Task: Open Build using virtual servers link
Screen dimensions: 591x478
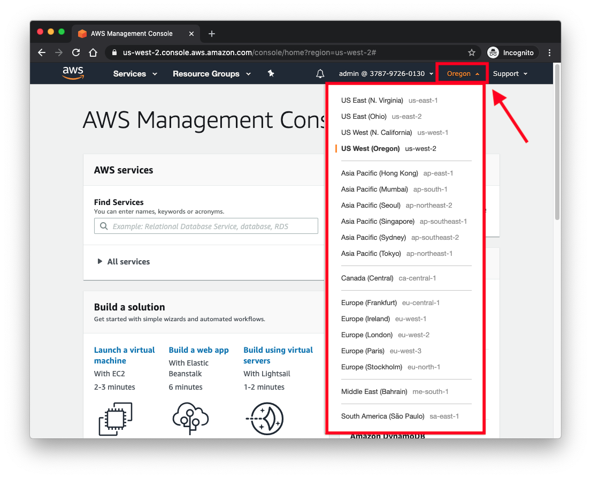Action: click(x=278, y=355)
